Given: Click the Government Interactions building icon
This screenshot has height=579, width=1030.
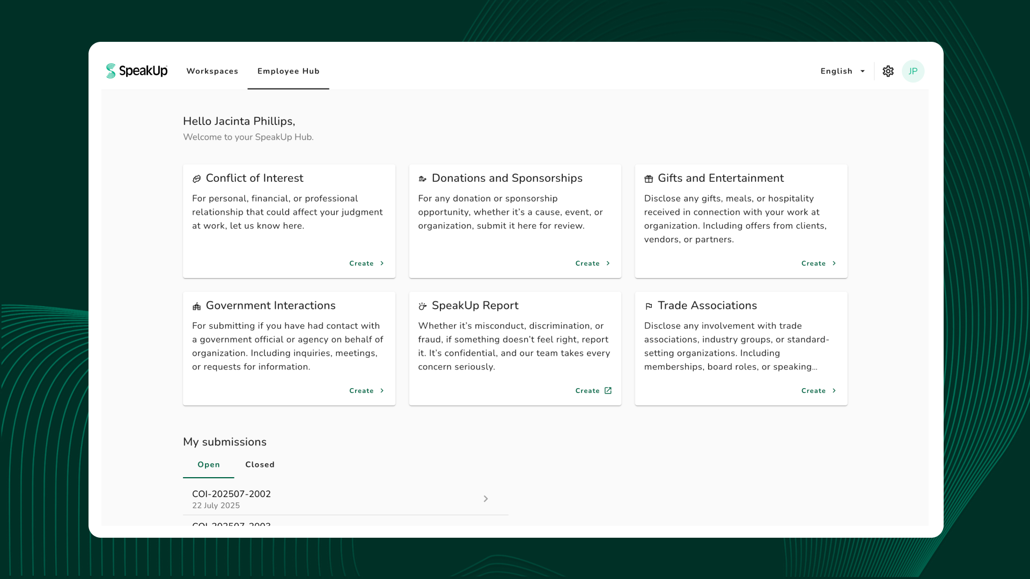Looking at the screenshot, I should [197, 307].
